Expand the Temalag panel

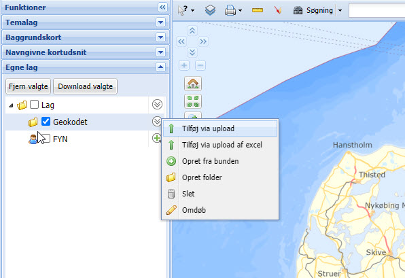point(160,22)
